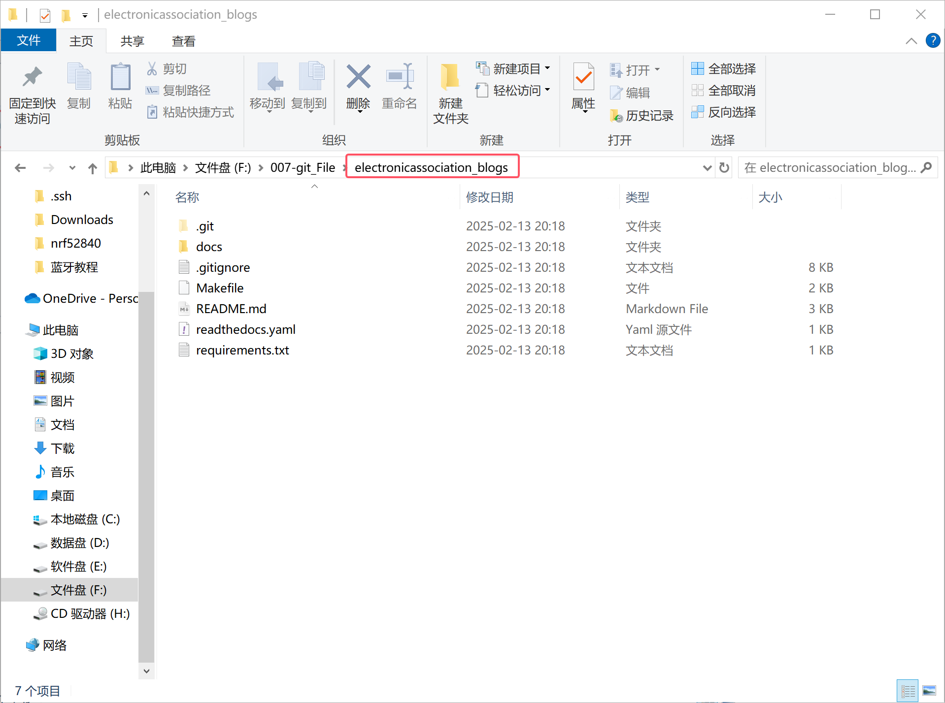Click the Edit (编辑) ribbon item
This screenshot has width=945, height=703.
pos(630,93)
